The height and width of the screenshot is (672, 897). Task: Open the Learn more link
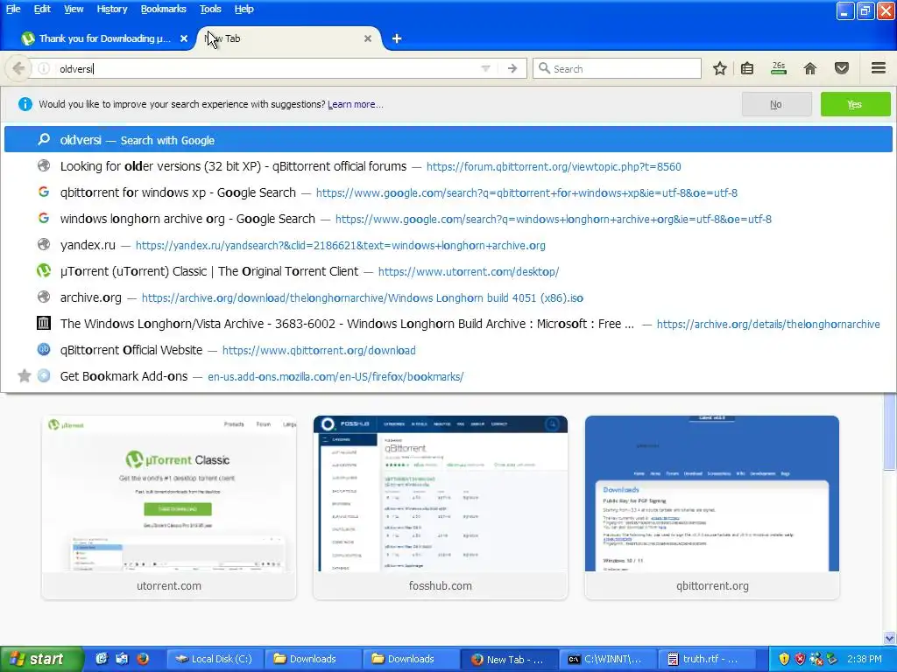coord(356,105)
